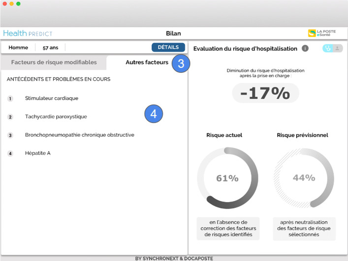Click the Risque actuel label
This screenshot has width=348, height=261.
(x=224, y=135)
